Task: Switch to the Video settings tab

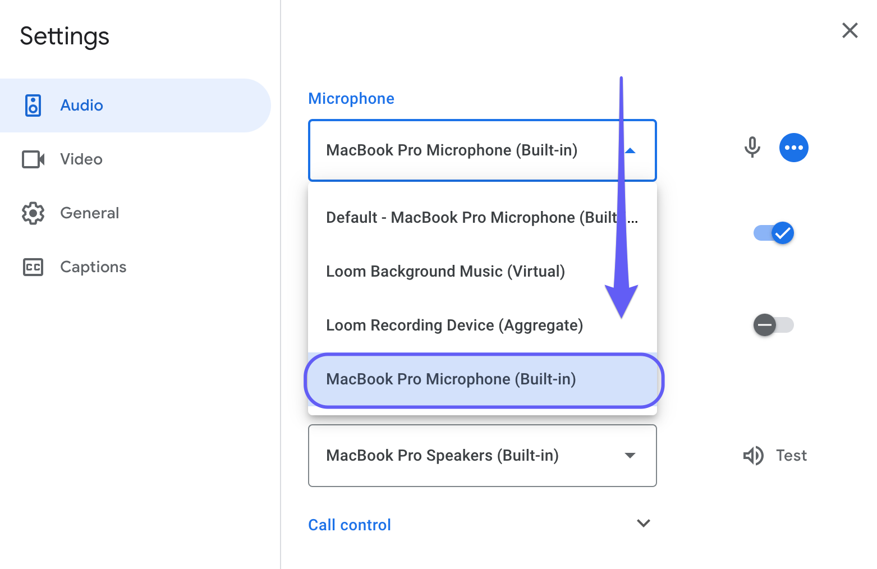Action: click(81, 159)
